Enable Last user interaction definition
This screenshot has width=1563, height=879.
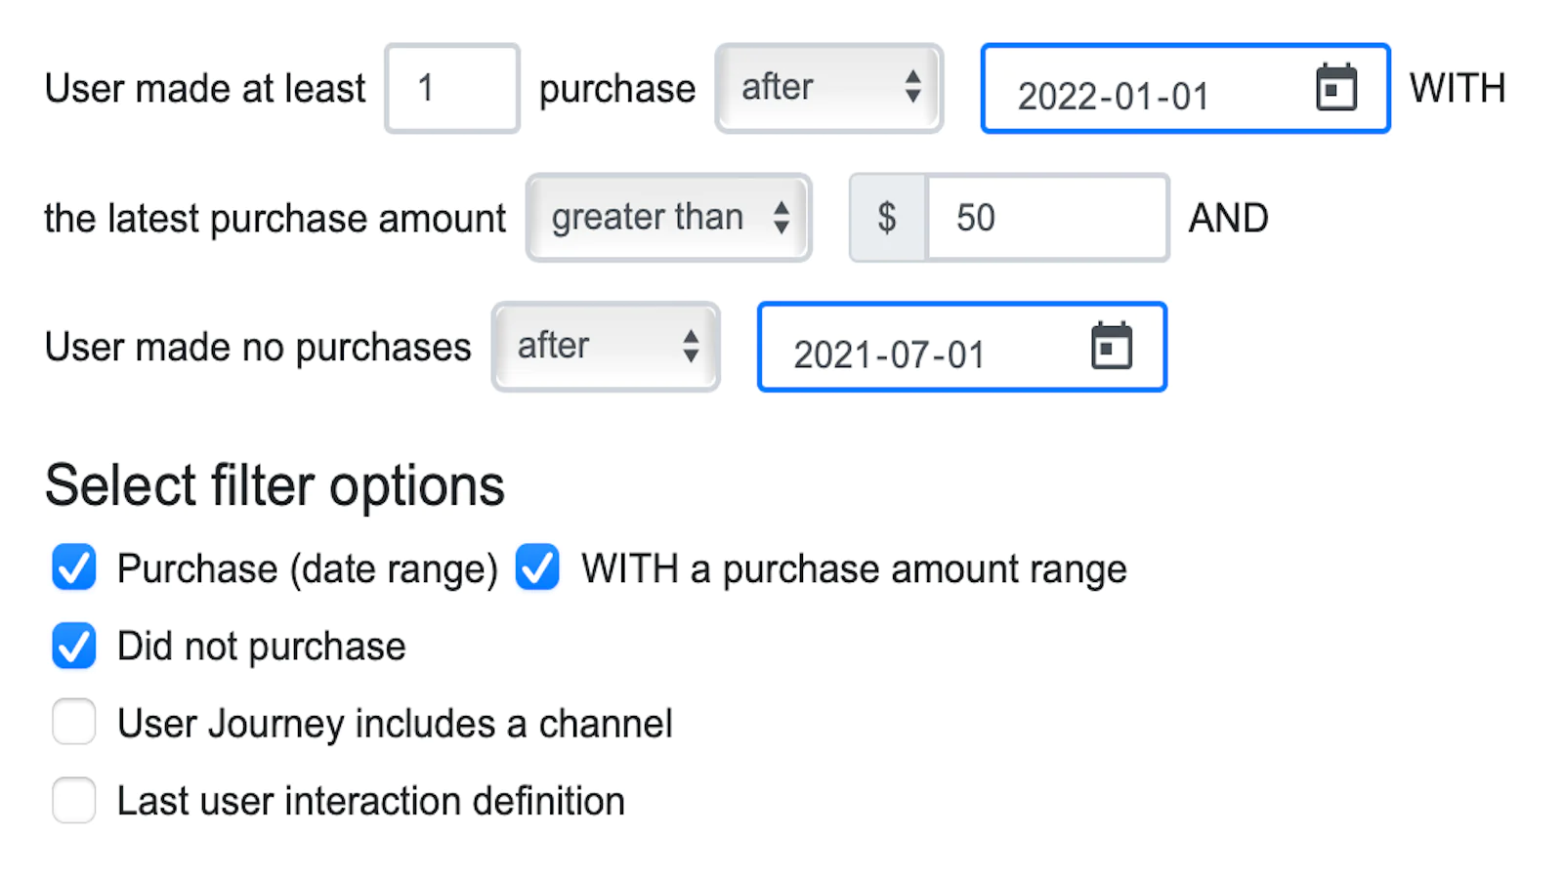(x=74, y=801)
